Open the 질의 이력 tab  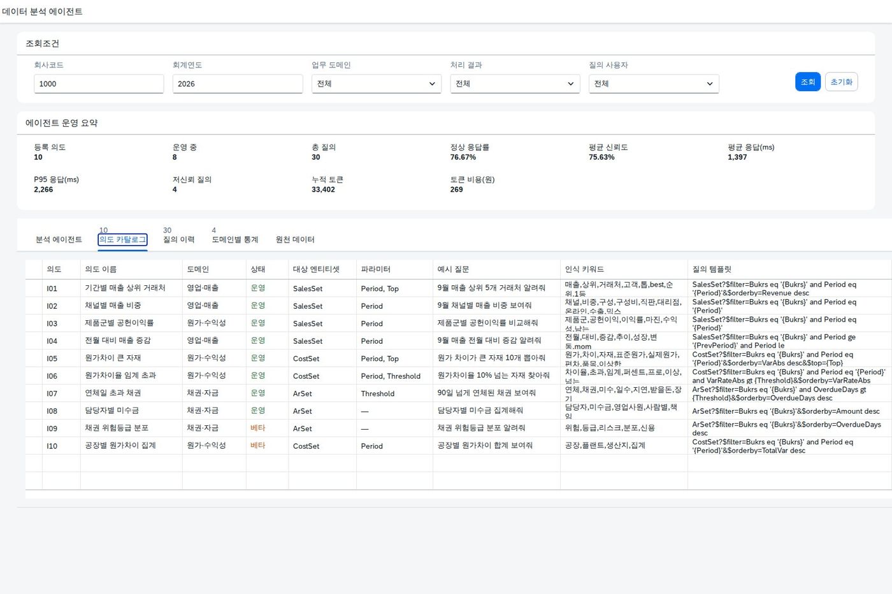[178, 239]
